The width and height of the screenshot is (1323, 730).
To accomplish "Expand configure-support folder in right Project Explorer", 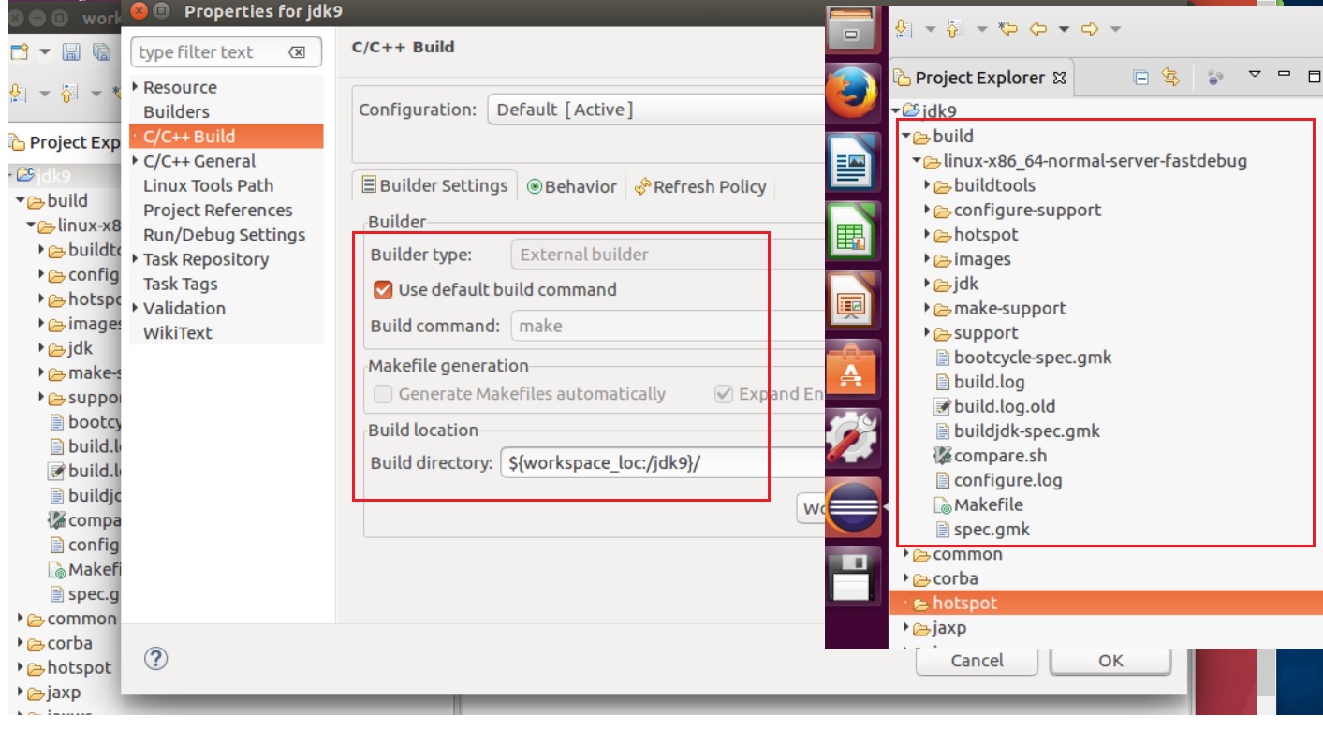I will pos(927,210).
